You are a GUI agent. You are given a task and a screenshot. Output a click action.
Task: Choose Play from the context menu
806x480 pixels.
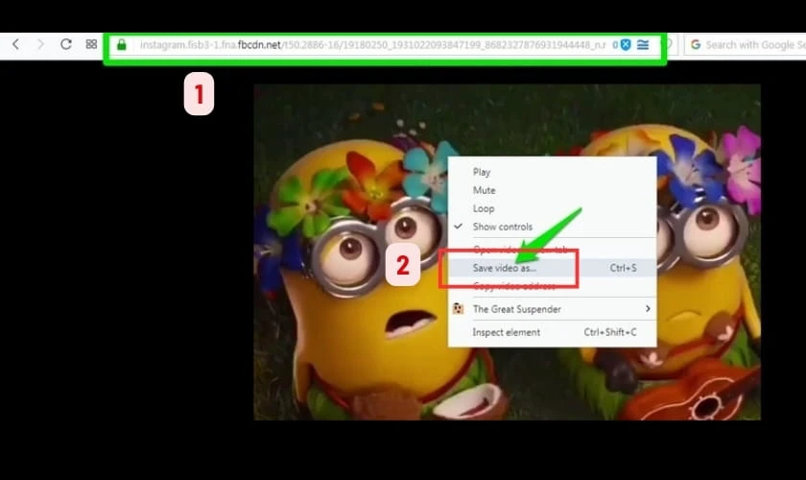pyautogui.click(x=552, y=172)
